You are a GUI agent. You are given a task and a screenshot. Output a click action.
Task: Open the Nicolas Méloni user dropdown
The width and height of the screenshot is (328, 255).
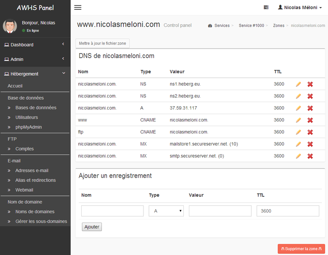coord(300,8)
